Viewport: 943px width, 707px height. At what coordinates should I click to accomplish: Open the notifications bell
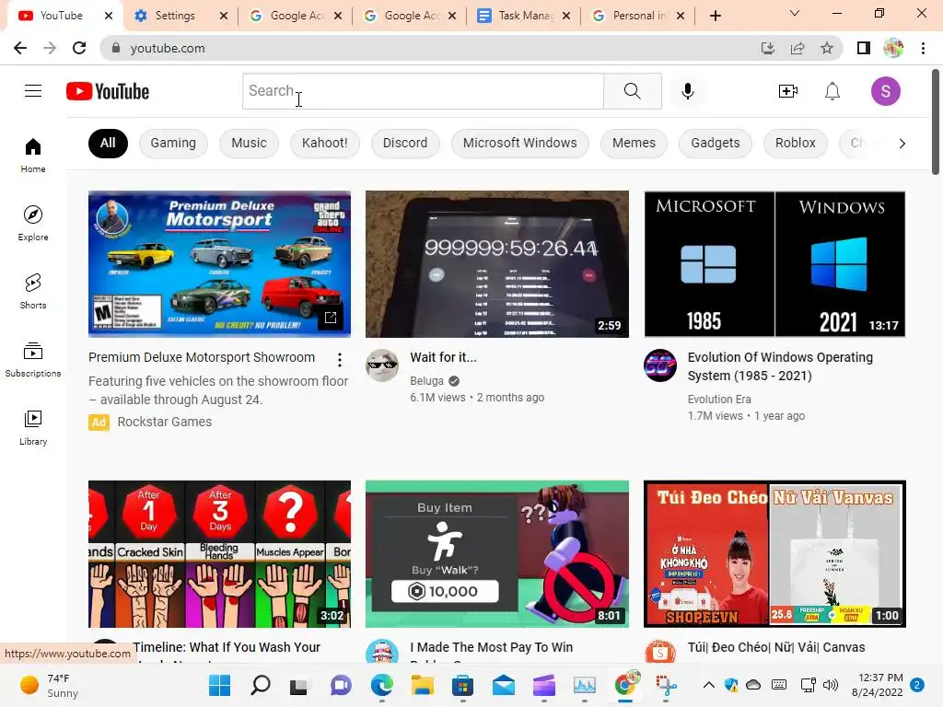point(832,91)
